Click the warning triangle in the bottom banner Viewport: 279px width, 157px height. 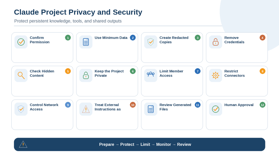coord(23,144)
